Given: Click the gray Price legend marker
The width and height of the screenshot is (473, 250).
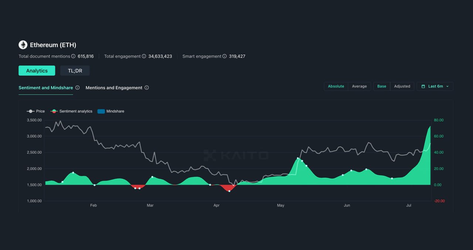Looking at the screenshot, I should 30,111.
